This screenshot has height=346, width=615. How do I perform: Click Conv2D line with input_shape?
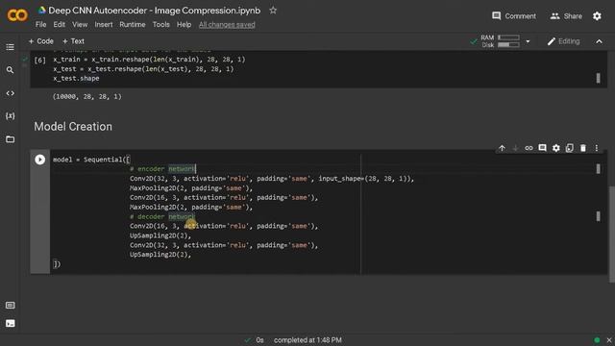pos(272,179)
